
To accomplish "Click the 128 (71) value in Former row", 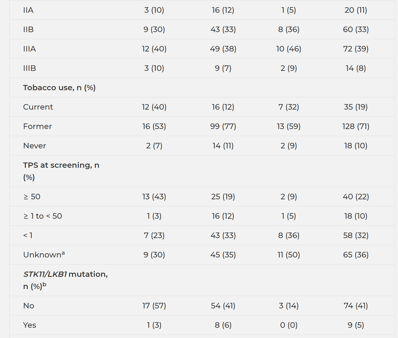I will click(356, 127).
